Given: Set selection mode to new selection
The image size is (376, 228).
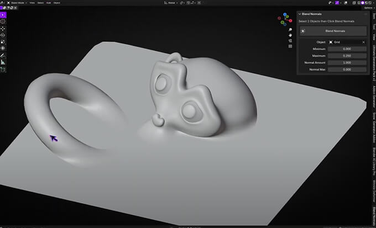Looking at the screenshot, I should pos(1,8).
